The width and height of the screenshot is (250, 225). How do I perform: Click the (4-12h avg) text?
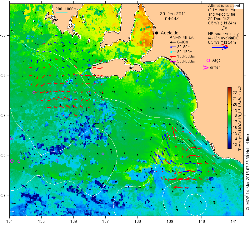218,38
